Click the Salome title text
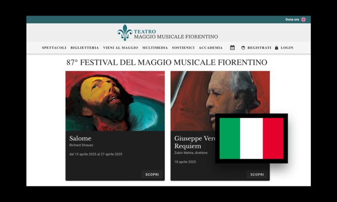Viewport: 337px width, 202px height. click(80, 138)
